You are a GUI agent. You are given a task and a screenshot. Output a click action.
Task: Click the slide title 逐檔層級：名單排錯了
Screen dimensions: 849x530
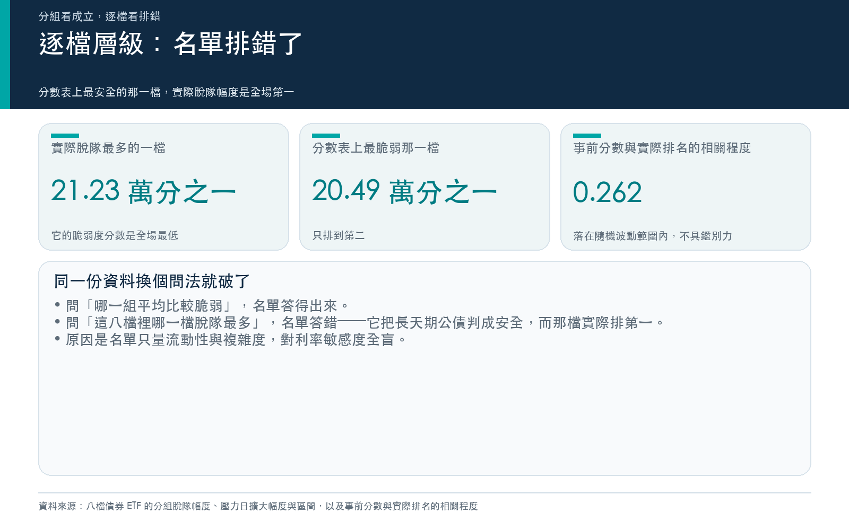(x=170, y=43)
